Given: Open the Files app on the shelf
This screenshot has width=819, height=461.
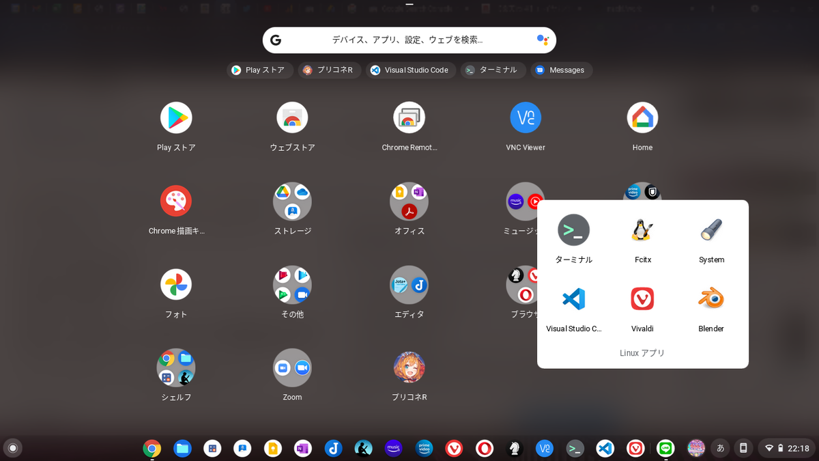Looking at the screenshot, I should click(x=182, y=448).
